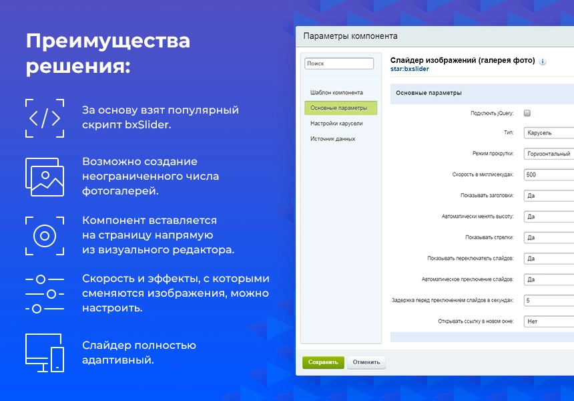Select Настройки карусели section
574x401 pixels.
coord(337,123)
